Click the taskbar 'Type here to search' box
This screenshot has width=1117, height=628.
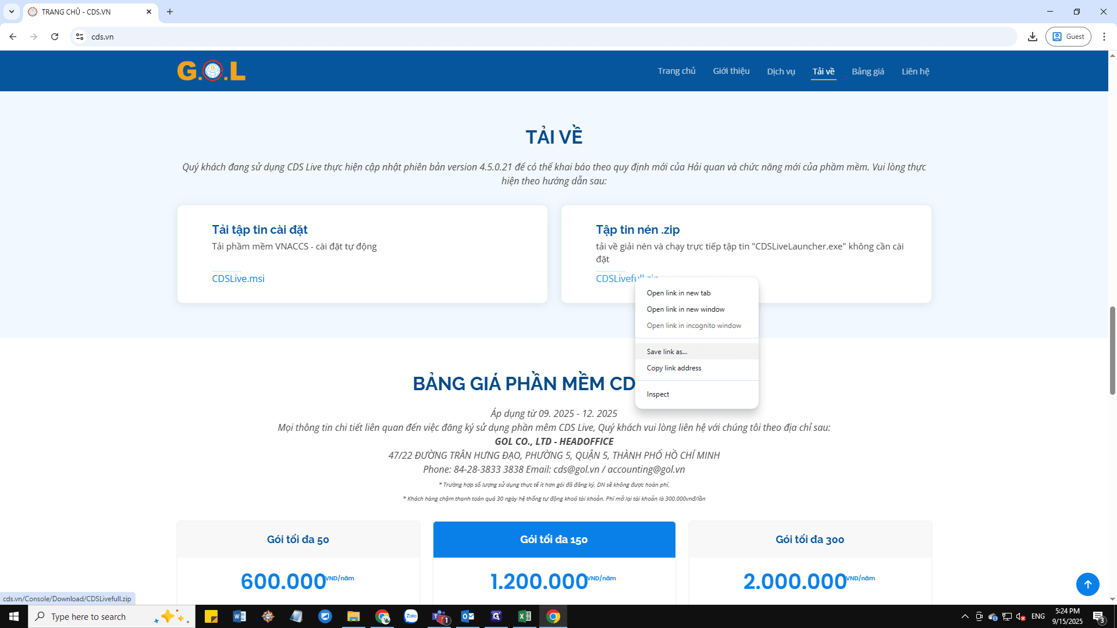(x=112, y=616)
